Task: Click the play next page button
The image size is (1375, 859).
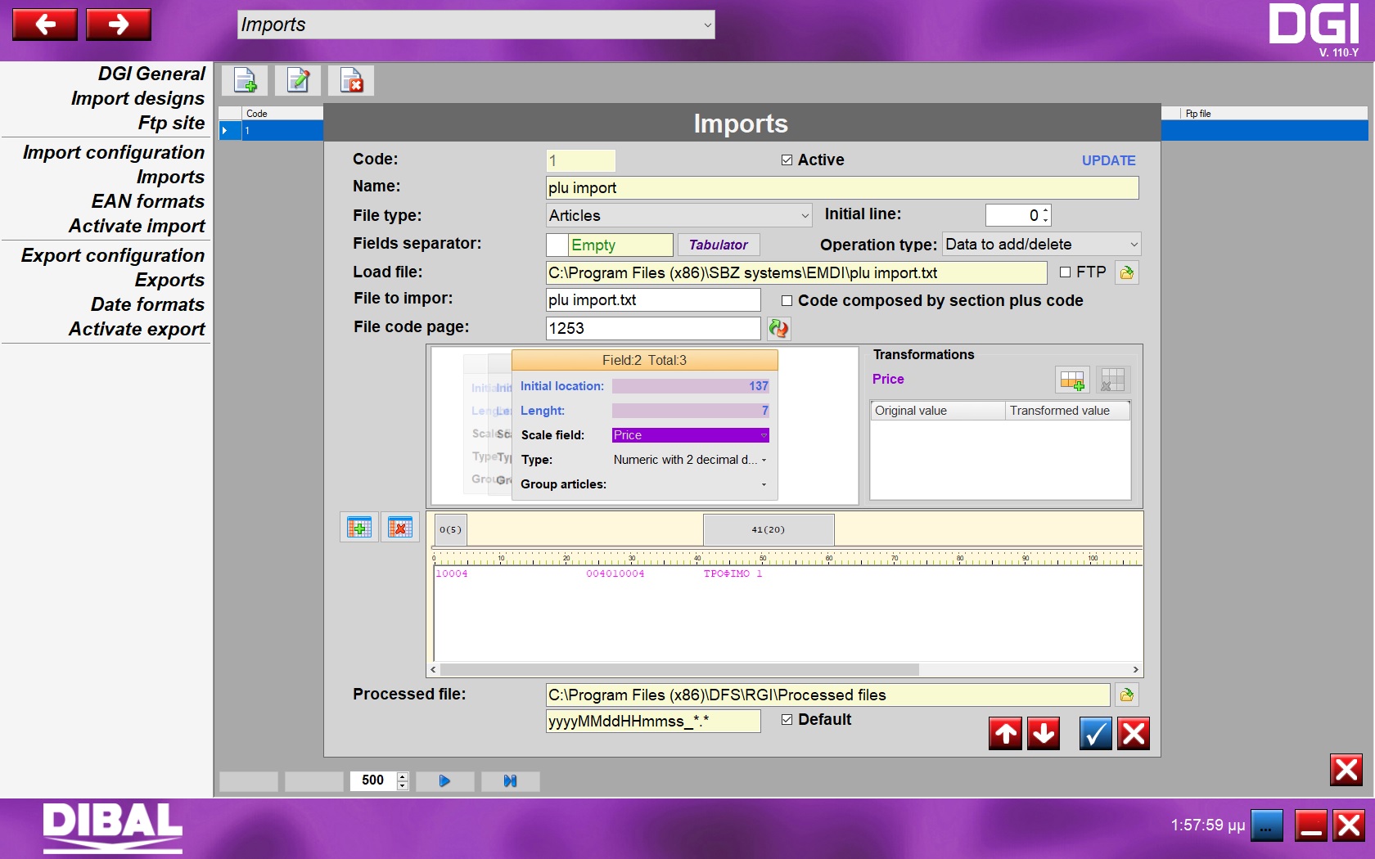Action: point(444,781)
